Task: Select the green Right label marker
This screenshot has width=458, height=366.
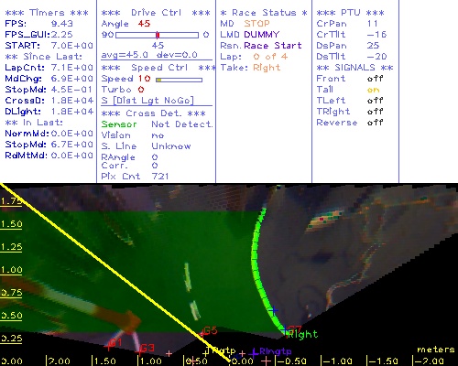Action: coord(302,334)
